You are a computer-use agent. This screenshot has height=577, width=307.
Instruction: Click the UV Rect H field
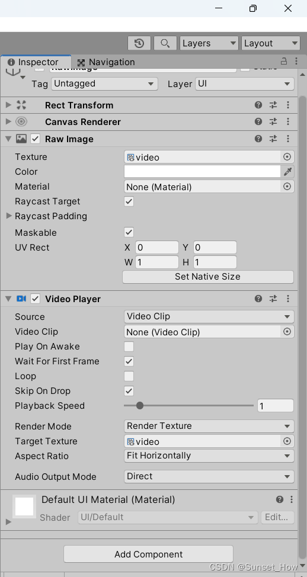point(215,262)
